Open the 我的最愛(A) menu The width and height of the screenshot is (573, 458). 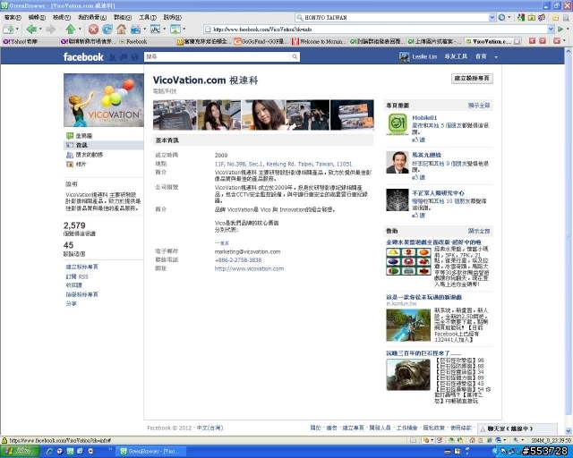(92, 17)
